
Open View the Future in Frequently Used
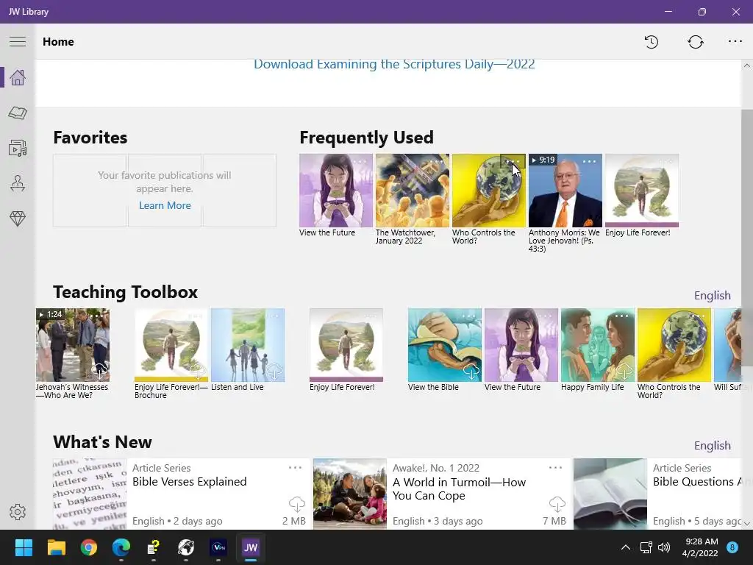[x=335, y=191]
